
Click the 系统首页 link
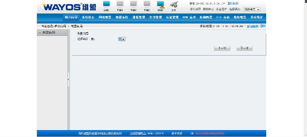pos(195,9)
